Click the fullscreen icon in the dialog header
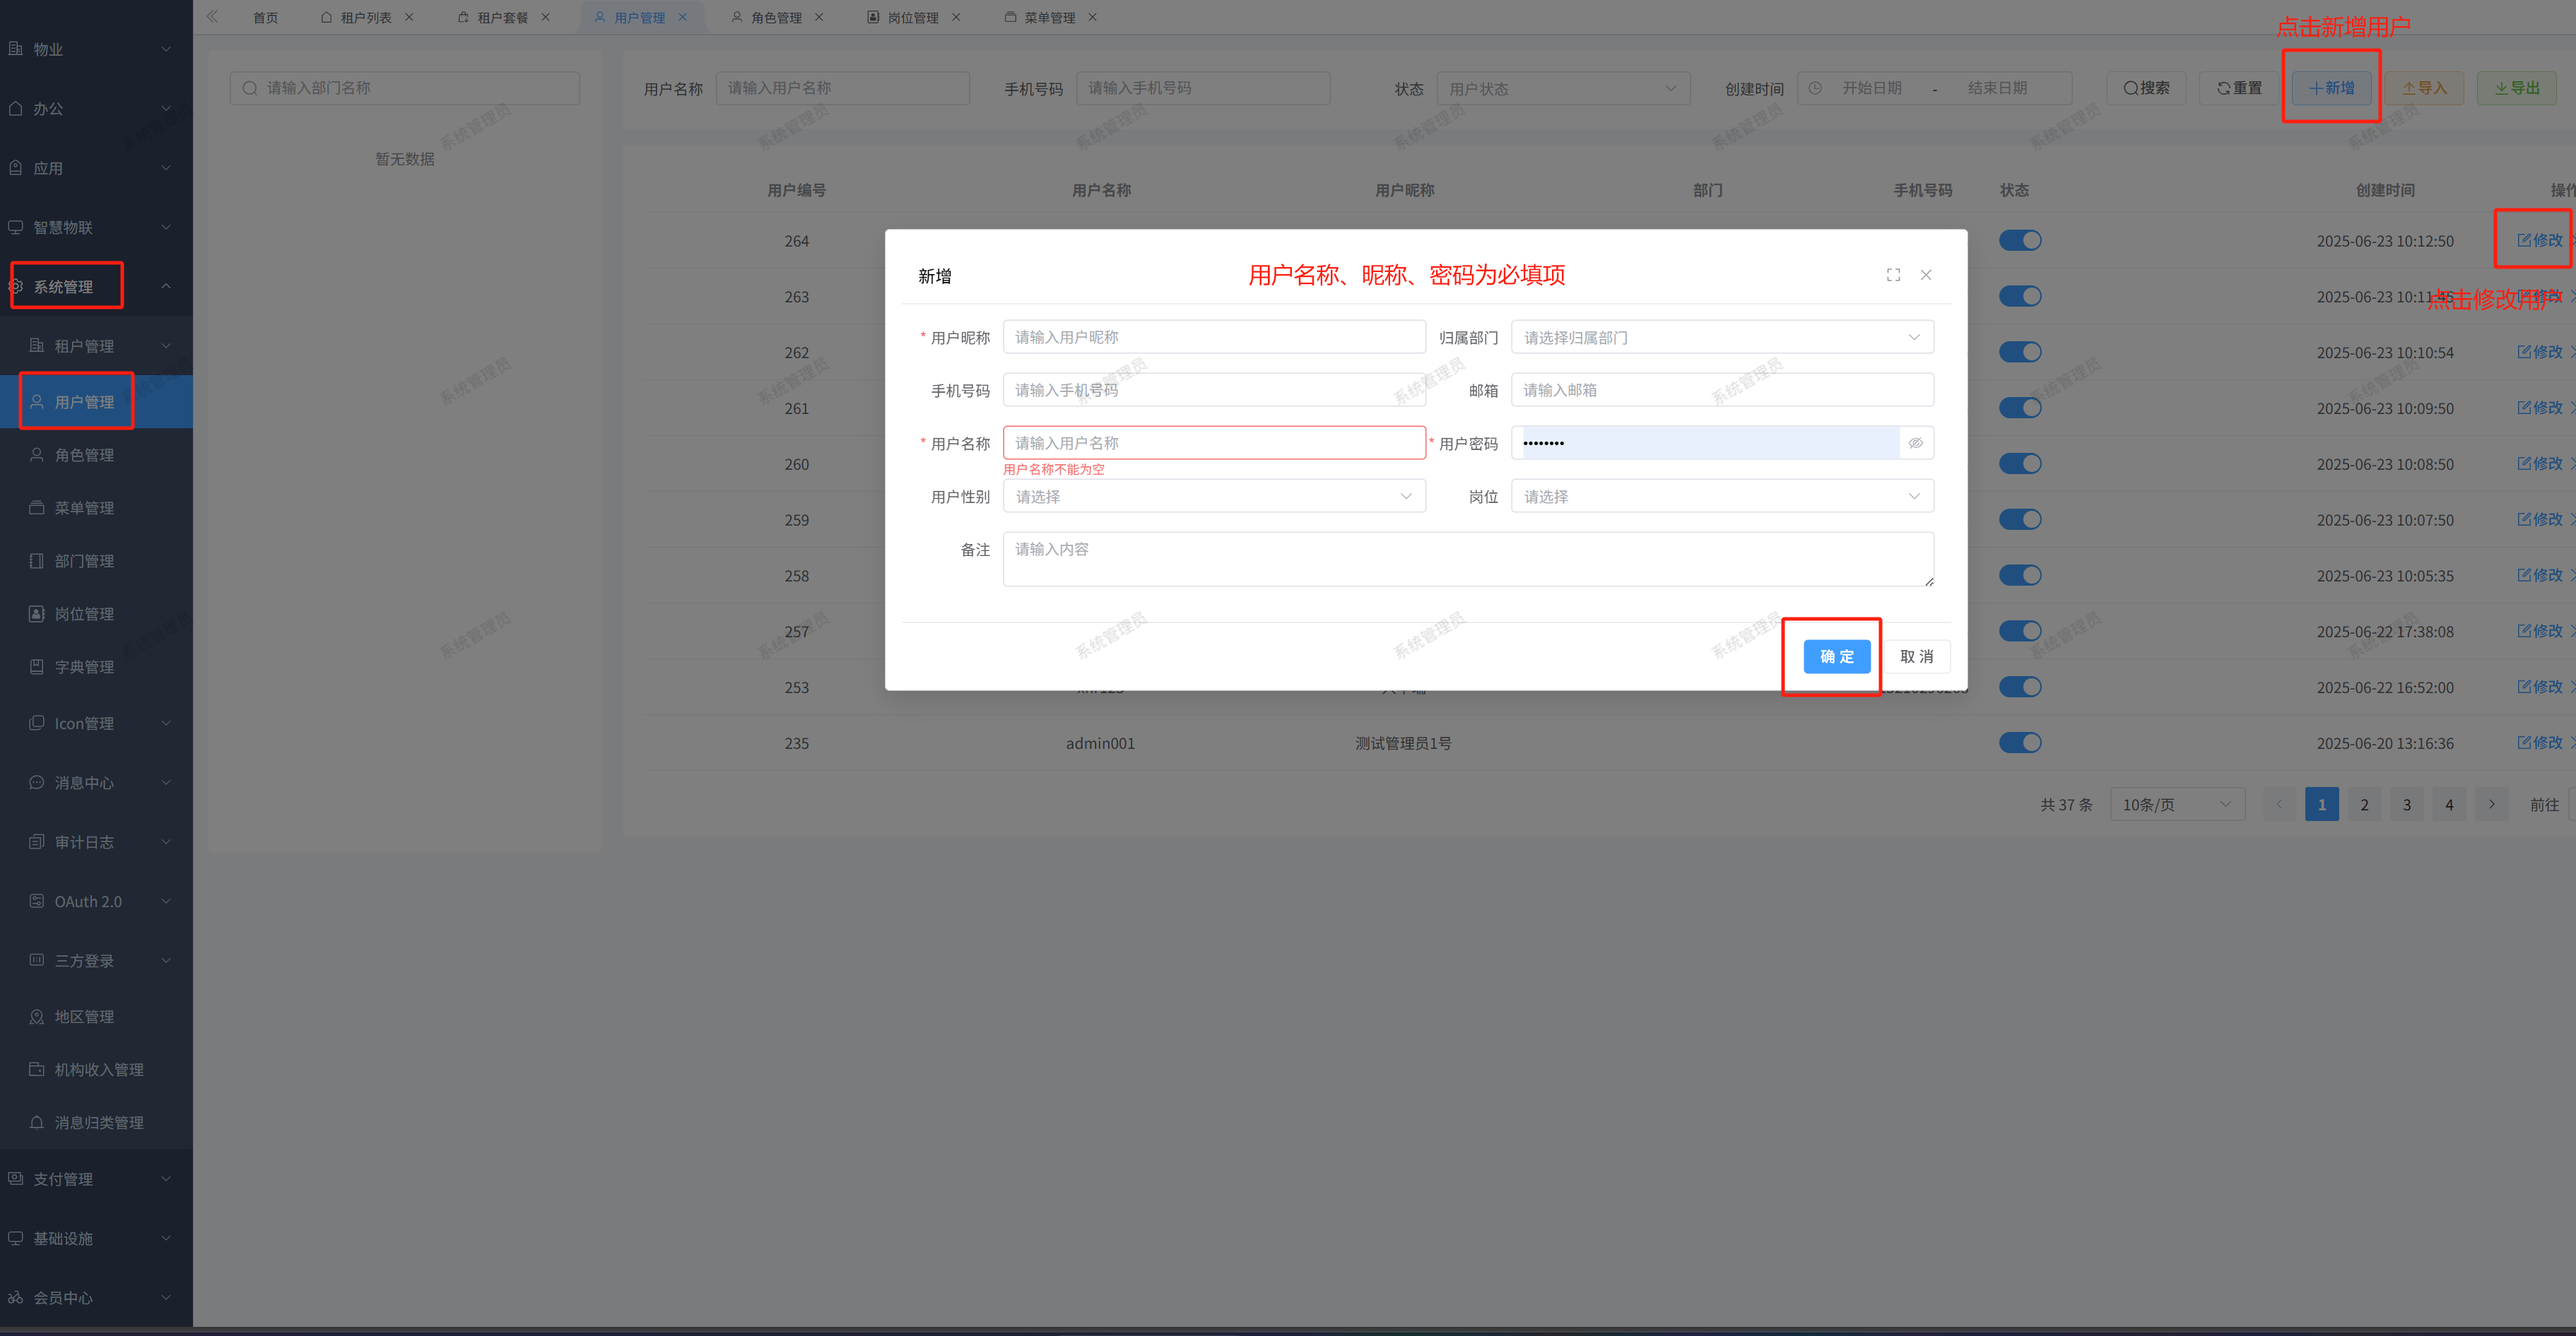Screen dimensions: 2576x1336 (x=1893, y=275)
